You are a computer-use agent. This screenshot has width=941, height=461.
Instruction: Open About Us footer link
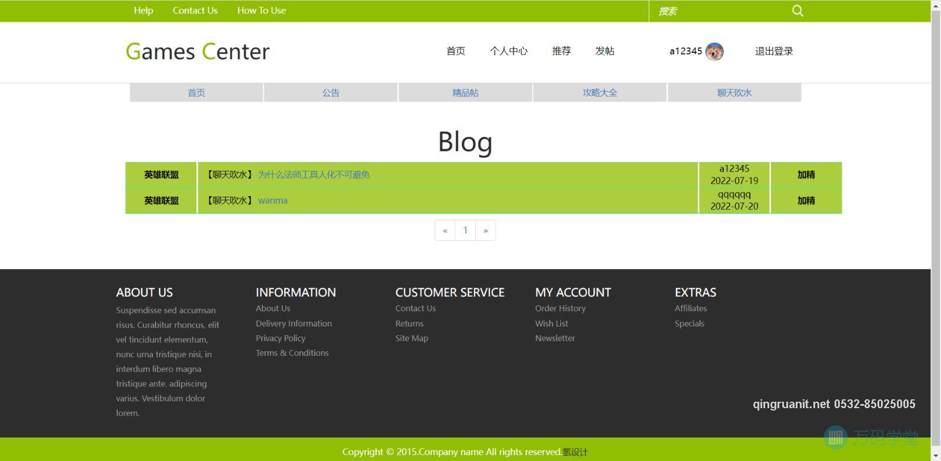[273, 308]
